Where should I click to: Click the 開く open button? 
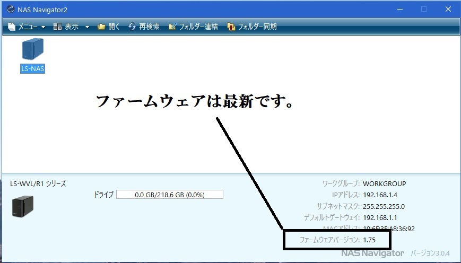[x=109, y=27]
